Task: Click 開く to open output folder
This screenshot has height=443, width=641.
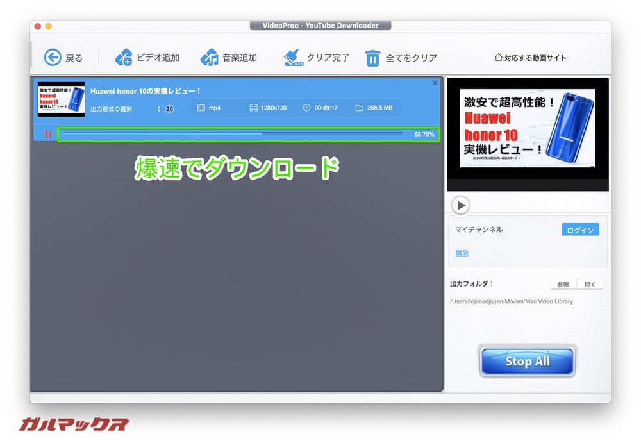Action: coord(590,284)
